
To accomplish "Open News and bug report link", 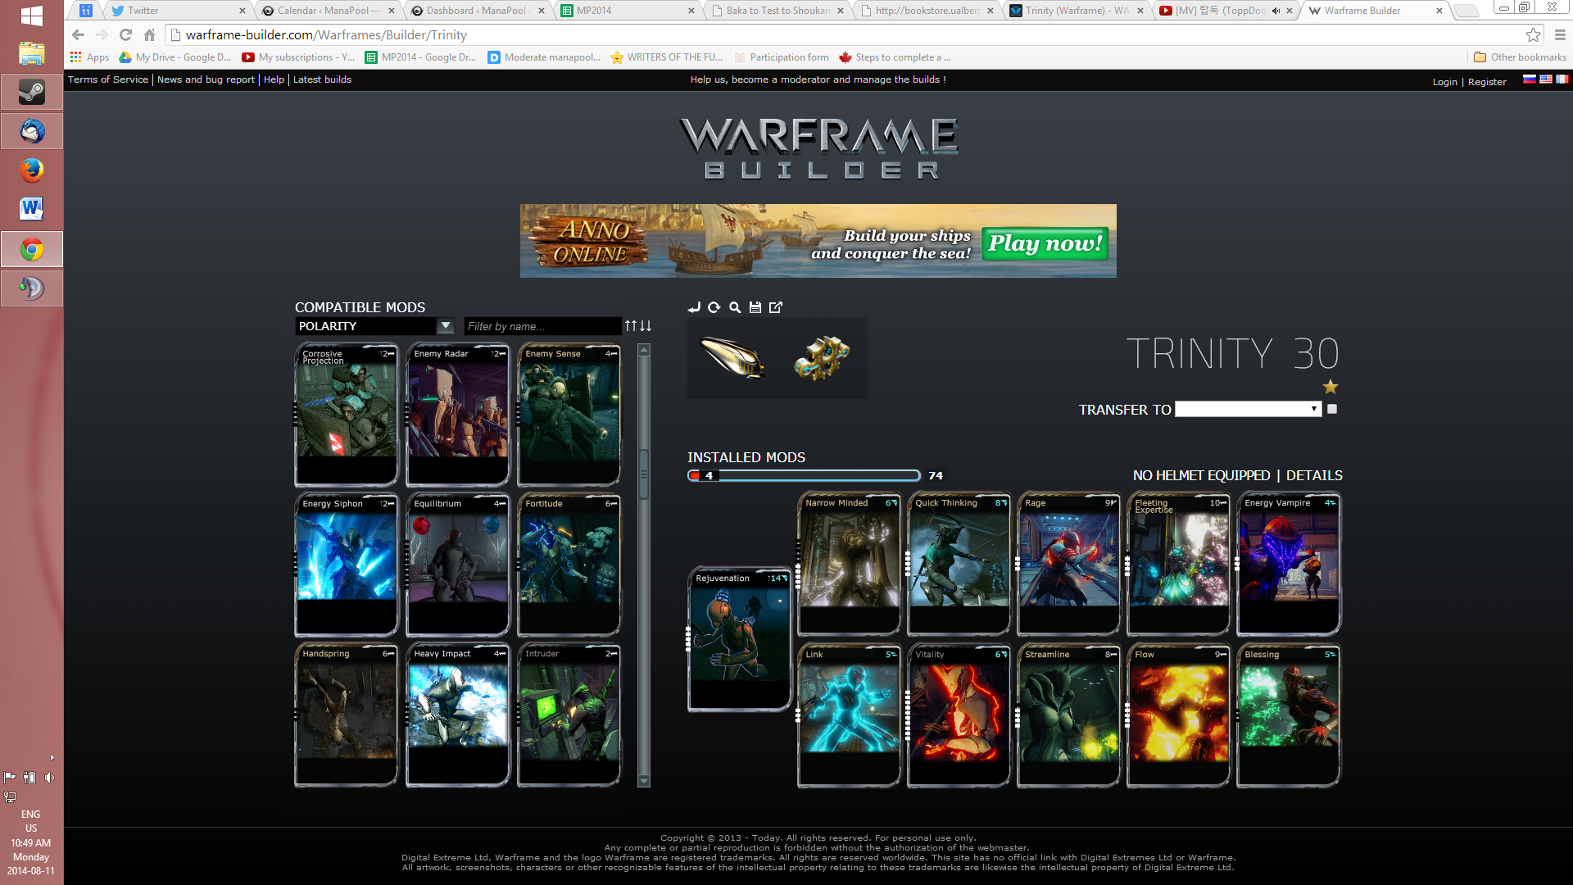I will tap(206, 79).
